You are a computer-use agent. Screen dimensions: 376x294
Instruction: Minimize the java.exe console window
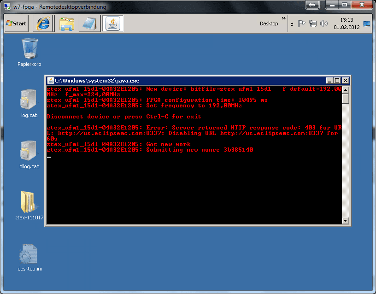pos(329,81)
